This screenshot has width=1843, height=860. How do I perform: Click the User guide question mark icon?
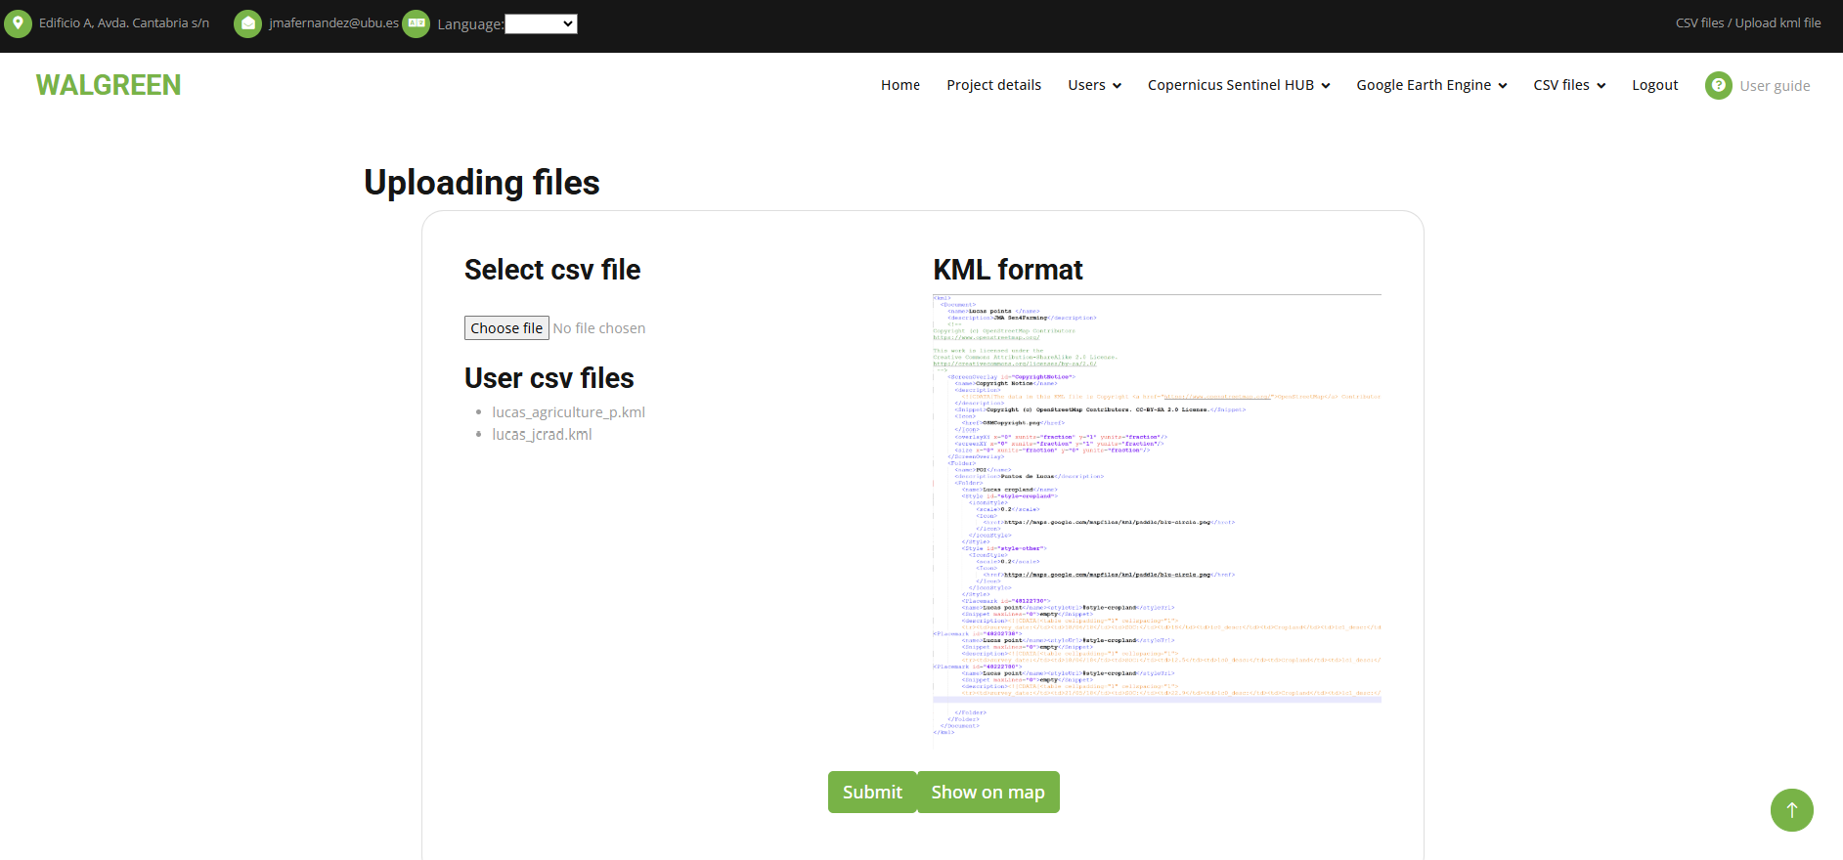(1719, 86)
